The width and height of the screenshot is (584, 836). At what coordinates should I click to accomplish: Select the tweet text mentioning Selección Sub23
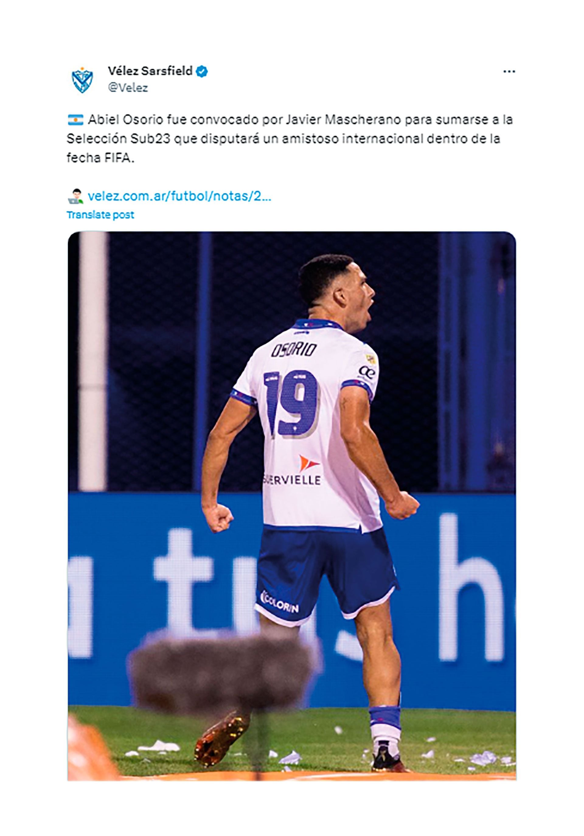coord(290,139)
